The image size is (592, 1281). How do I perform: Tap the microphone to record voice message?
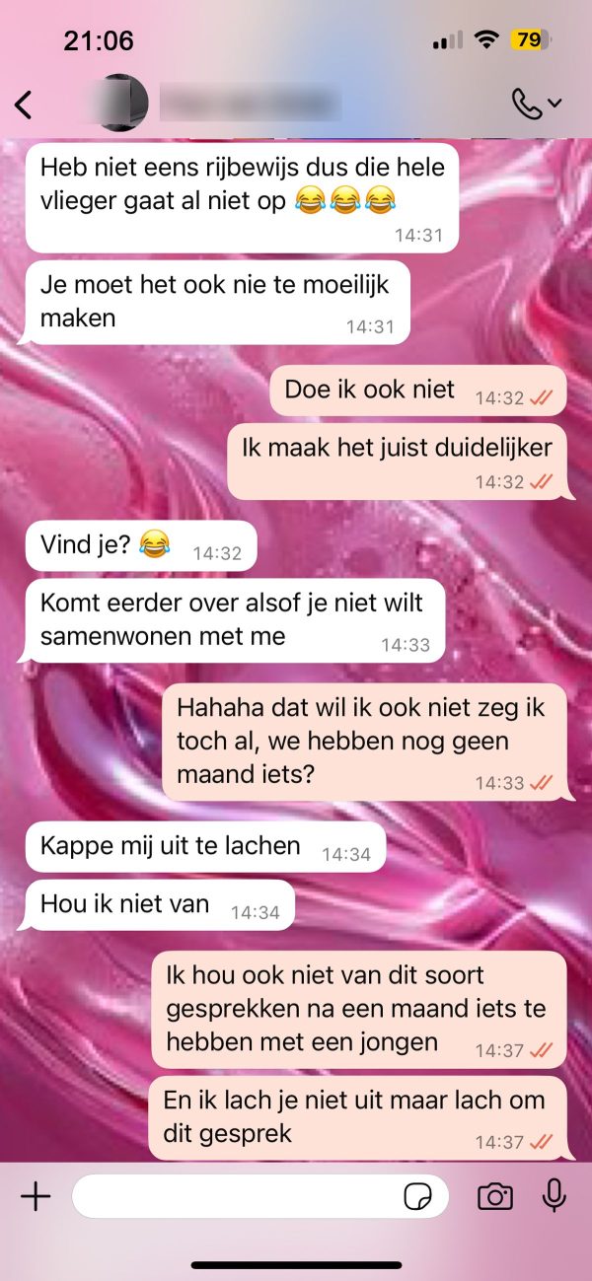[555, 1196]
